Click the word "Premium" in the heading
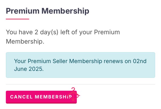 23,11
